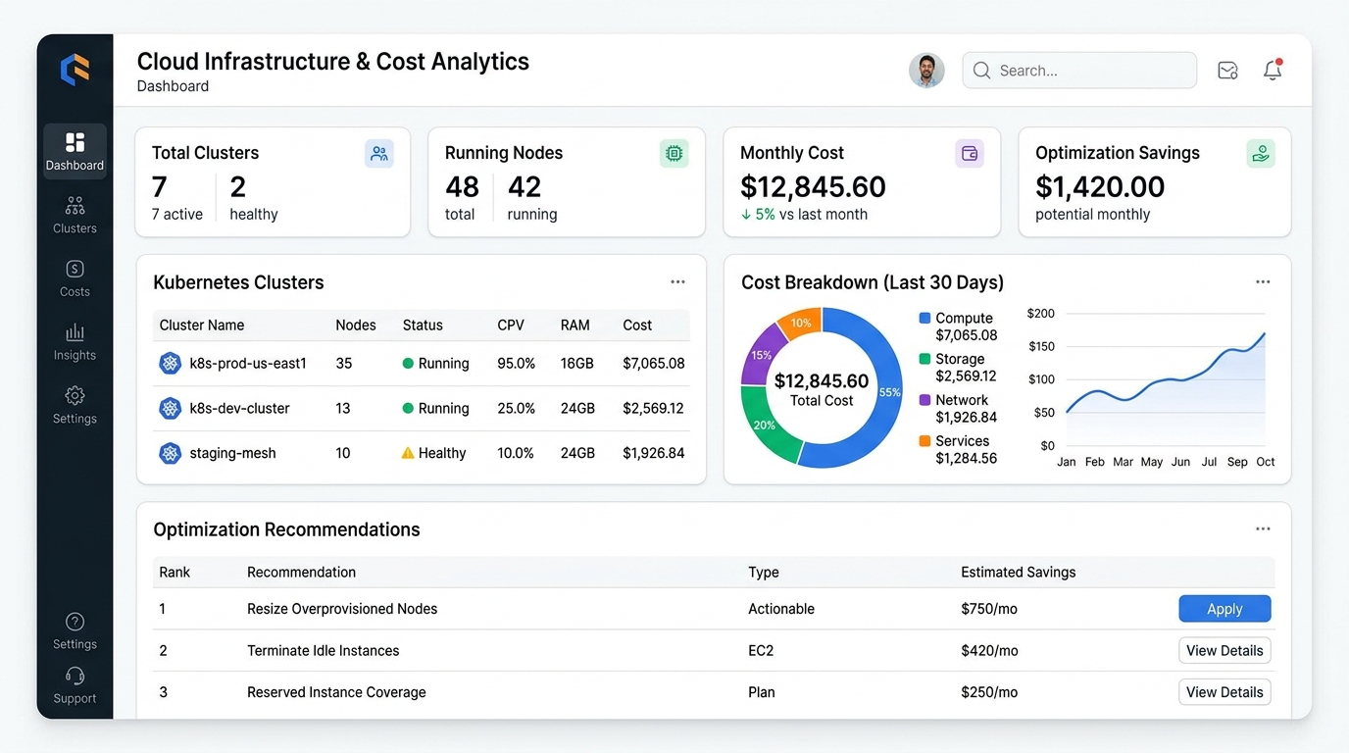Click the search magnifier icon
This screenshot has width=1349, height=753.
[981, 71]
